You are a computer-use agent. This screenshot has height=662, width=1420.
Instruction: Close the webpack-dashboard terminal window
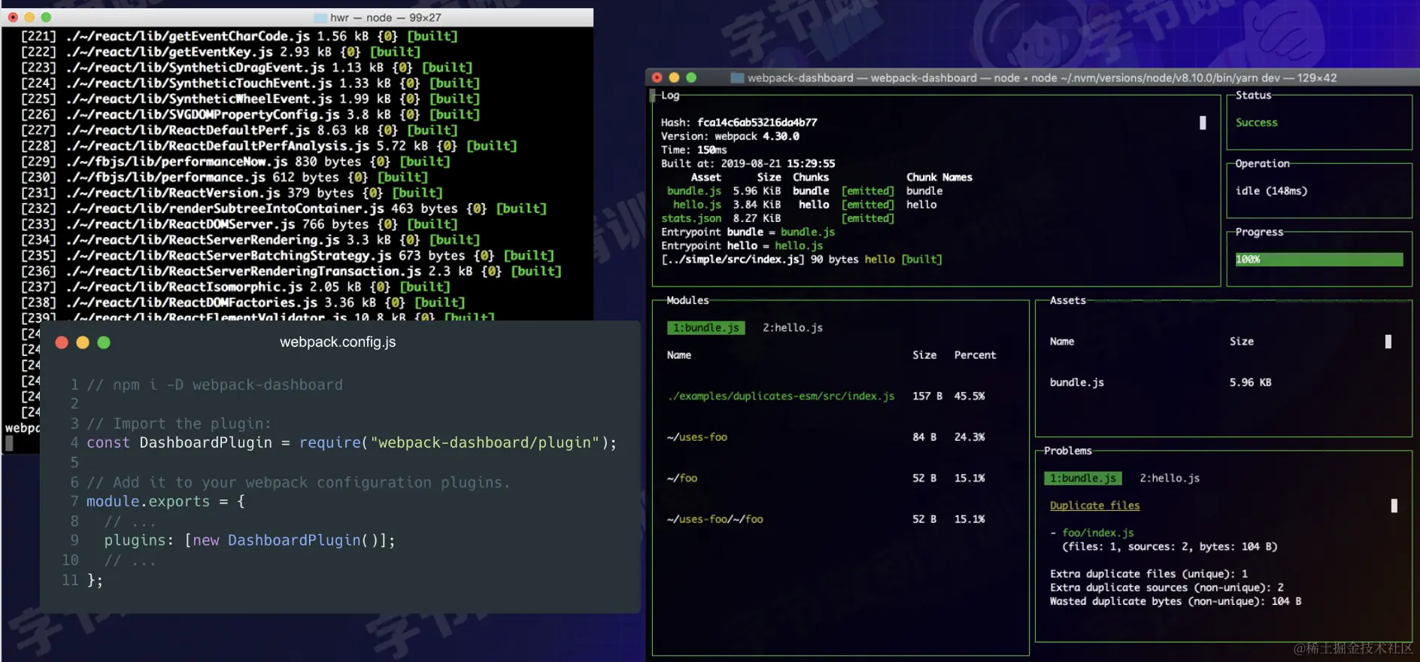(x=657, y=77)
